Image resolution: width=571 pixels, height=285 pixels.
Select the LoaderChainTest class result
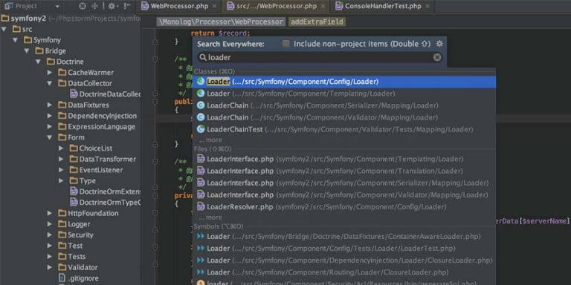(x=344, y=130)
